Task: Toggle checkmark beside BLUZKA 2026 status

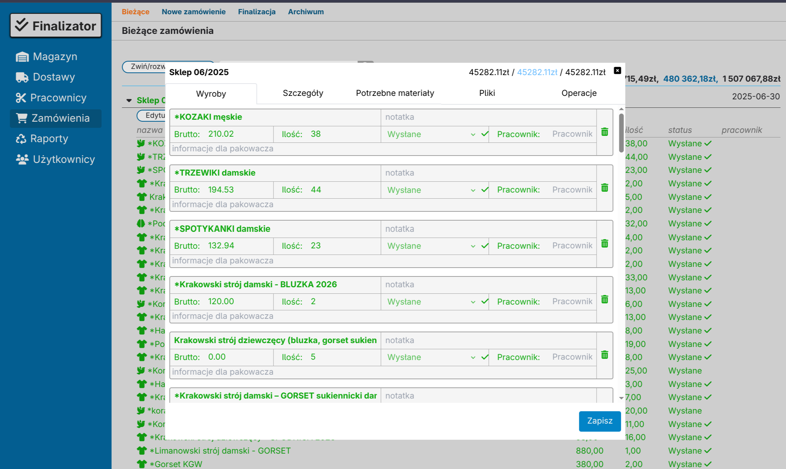Action: [485, 301]
